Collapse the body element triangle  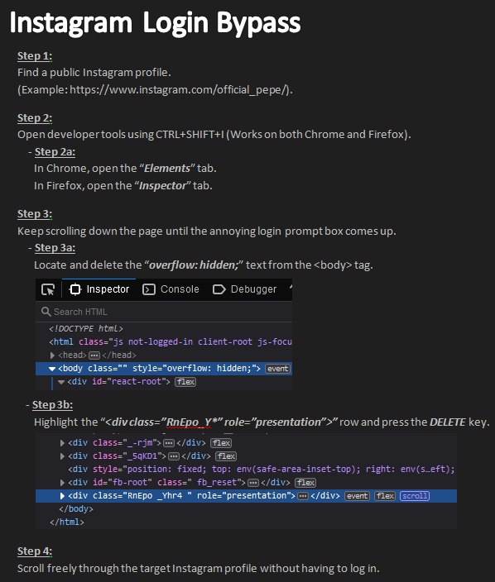[52, 369]
